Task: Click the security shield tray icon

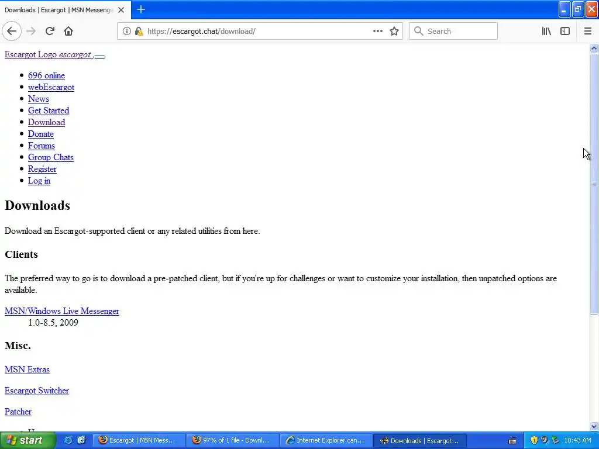Action: [534, 440]
